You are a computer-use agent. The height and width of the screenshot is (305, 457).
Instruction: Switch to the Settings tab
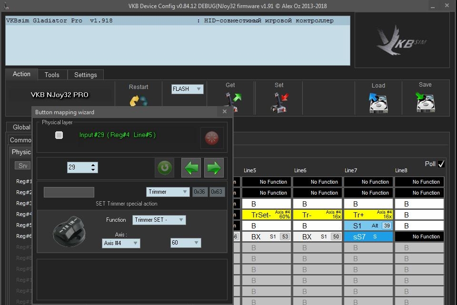pyautogui.click(x=85, y=75)
